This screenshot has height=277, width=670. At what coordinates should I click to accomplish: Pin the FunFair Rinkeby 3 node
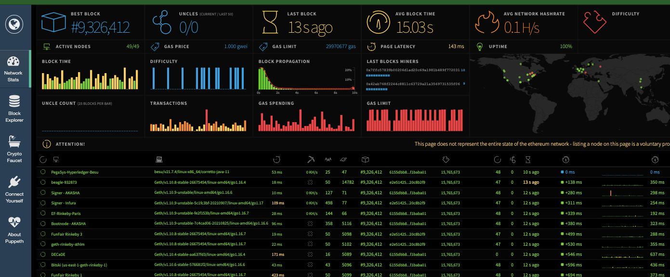[x=43, y=234]
